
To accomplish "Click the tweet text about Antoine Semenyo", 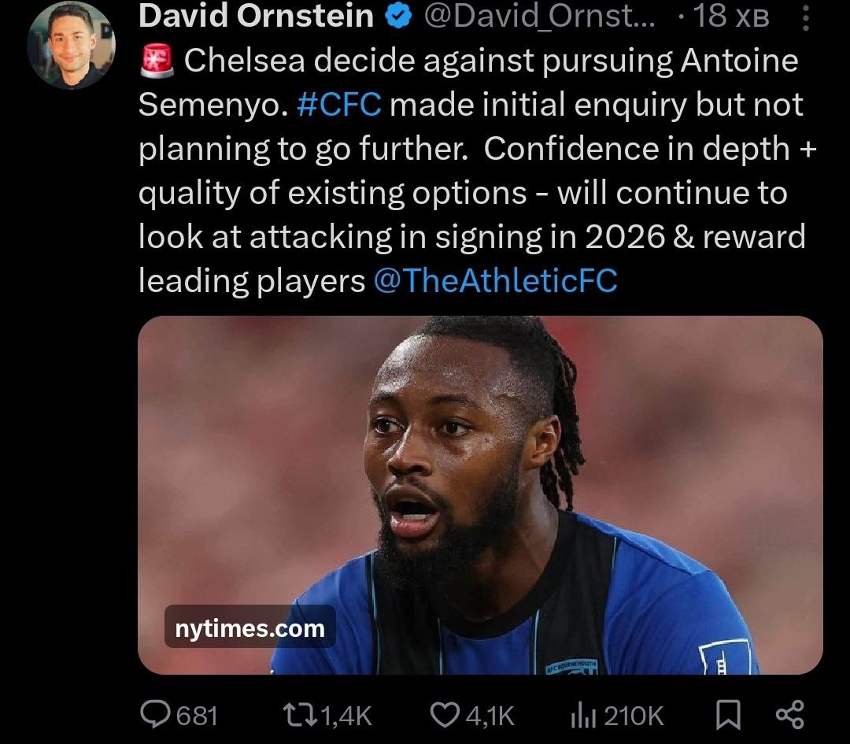I will pos(477,170).
